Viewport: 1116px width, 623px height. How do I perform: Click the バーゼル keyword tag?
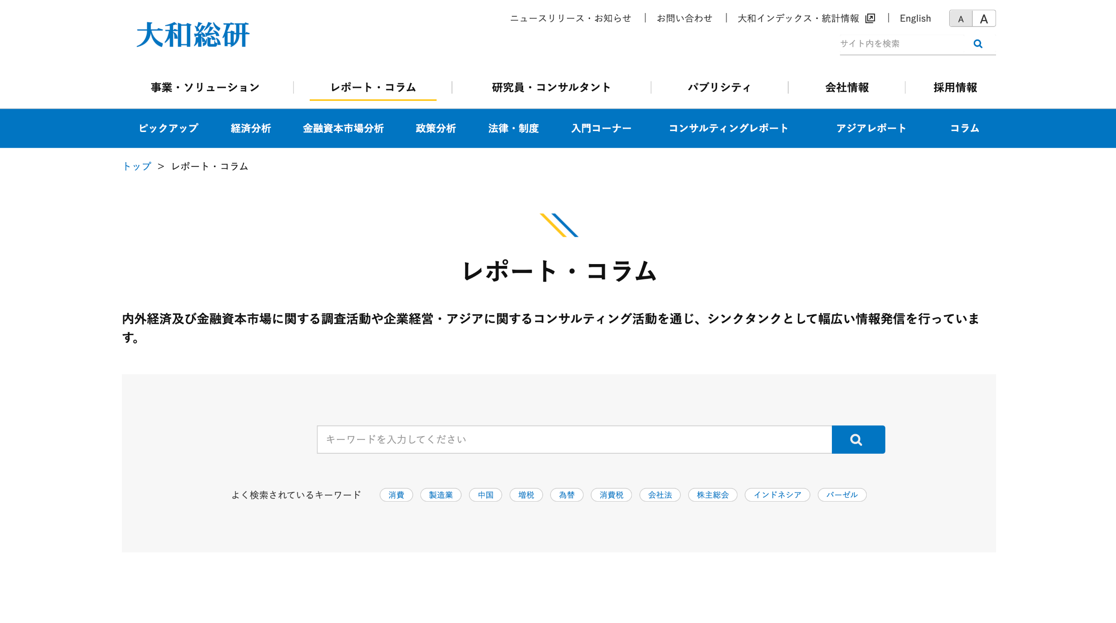pos(842,495)
